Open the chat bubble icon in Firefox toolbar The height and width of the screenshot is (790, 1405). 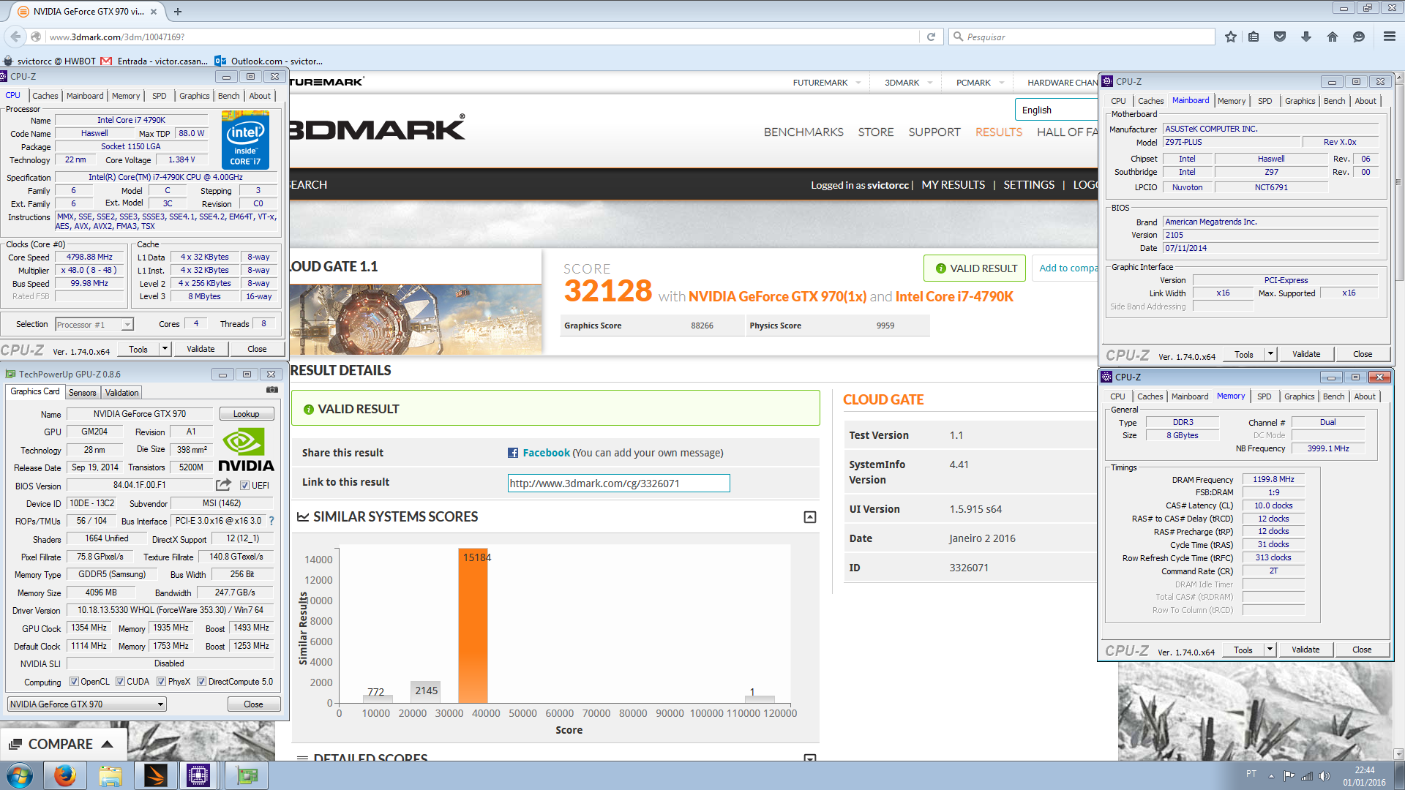coord(1359,37)
